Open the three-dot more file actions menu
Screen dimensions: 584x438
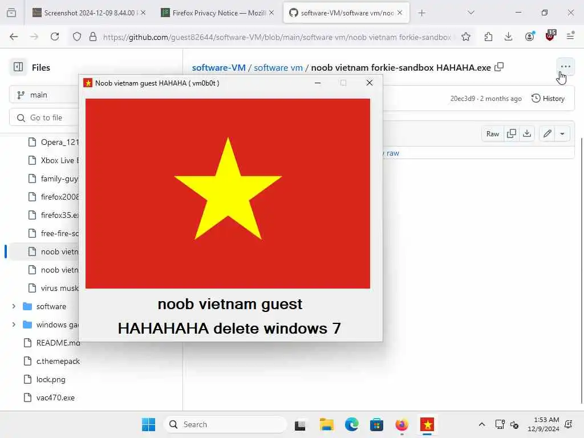[565, 67]
